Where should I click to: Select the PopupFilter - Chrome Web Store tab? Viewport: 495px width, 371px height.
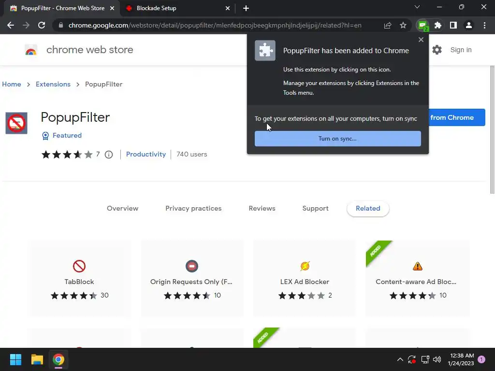point(62,9)
